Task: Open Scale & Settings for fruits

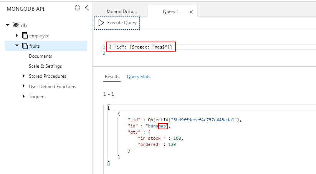Action: 45,66
